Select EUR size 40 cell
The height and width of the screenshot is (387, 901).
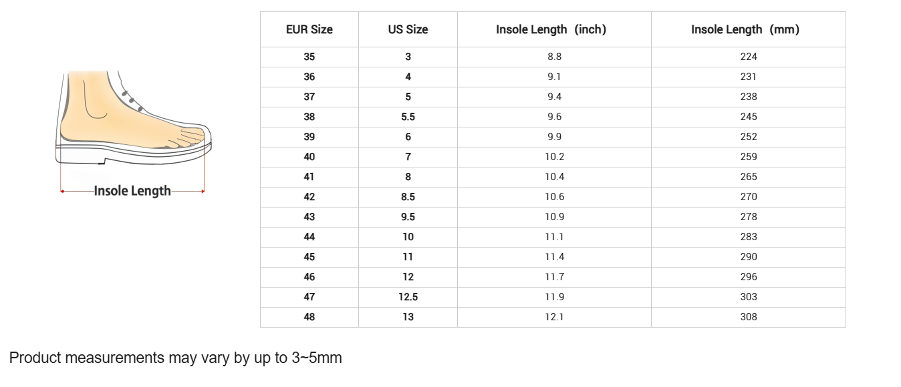coord(309,157)
